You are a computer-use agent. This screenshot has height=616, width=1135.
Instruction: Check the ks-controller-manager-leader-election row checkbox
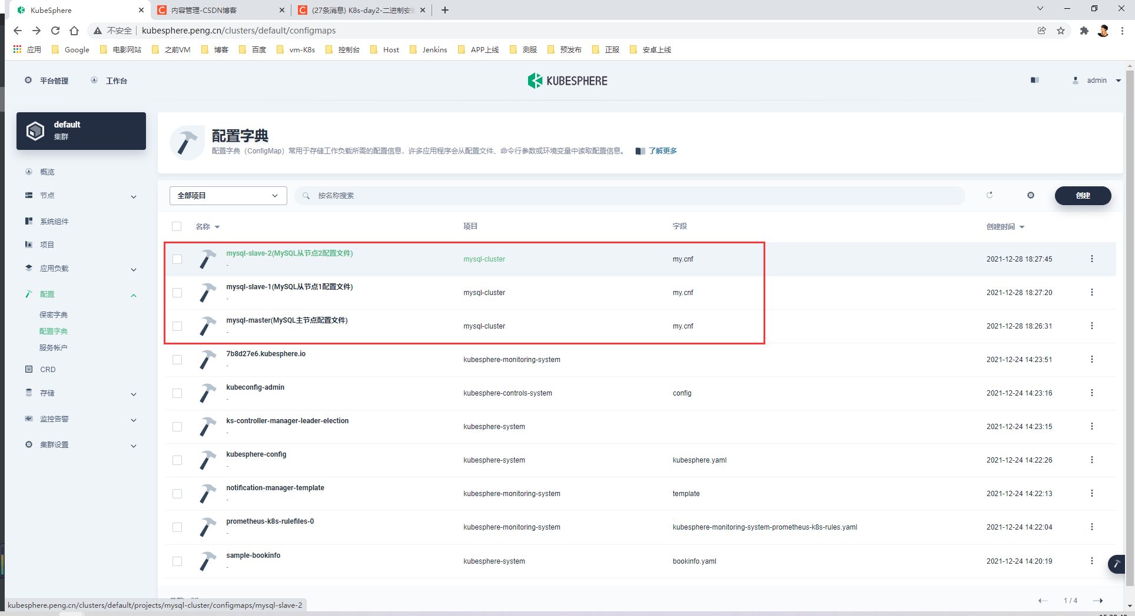(177, 427)
